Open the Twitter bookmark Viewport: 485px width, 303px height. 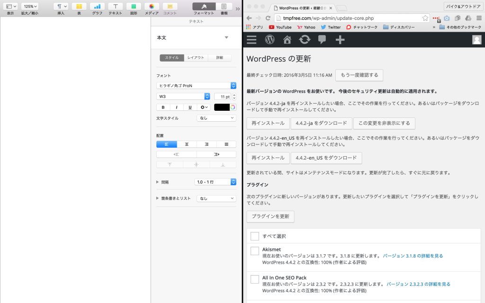[x=331, y=27]
